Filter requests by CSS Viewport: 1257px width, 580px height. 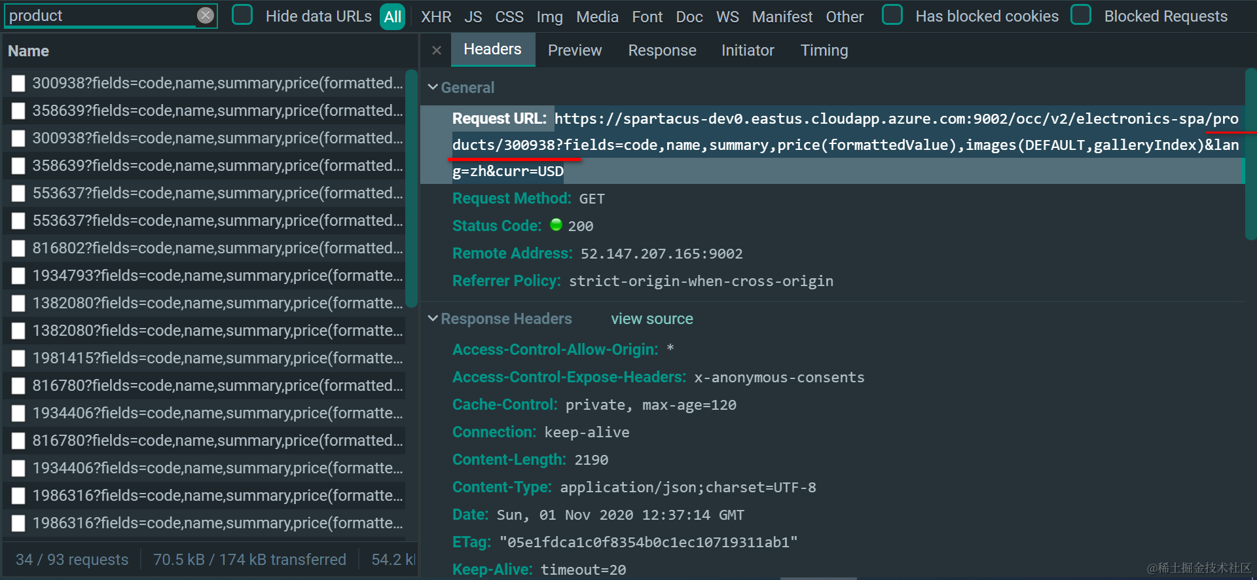coord(509,16)
